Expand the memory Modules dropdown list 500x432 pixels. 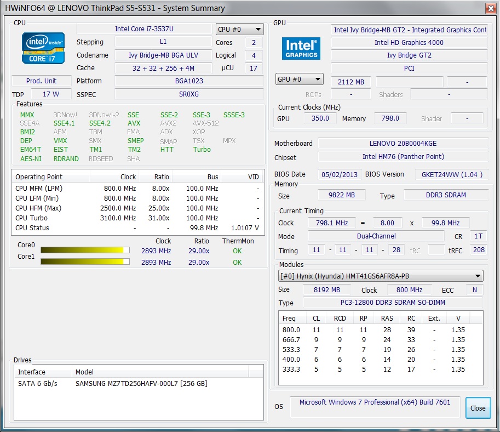[x=381, y=276]
